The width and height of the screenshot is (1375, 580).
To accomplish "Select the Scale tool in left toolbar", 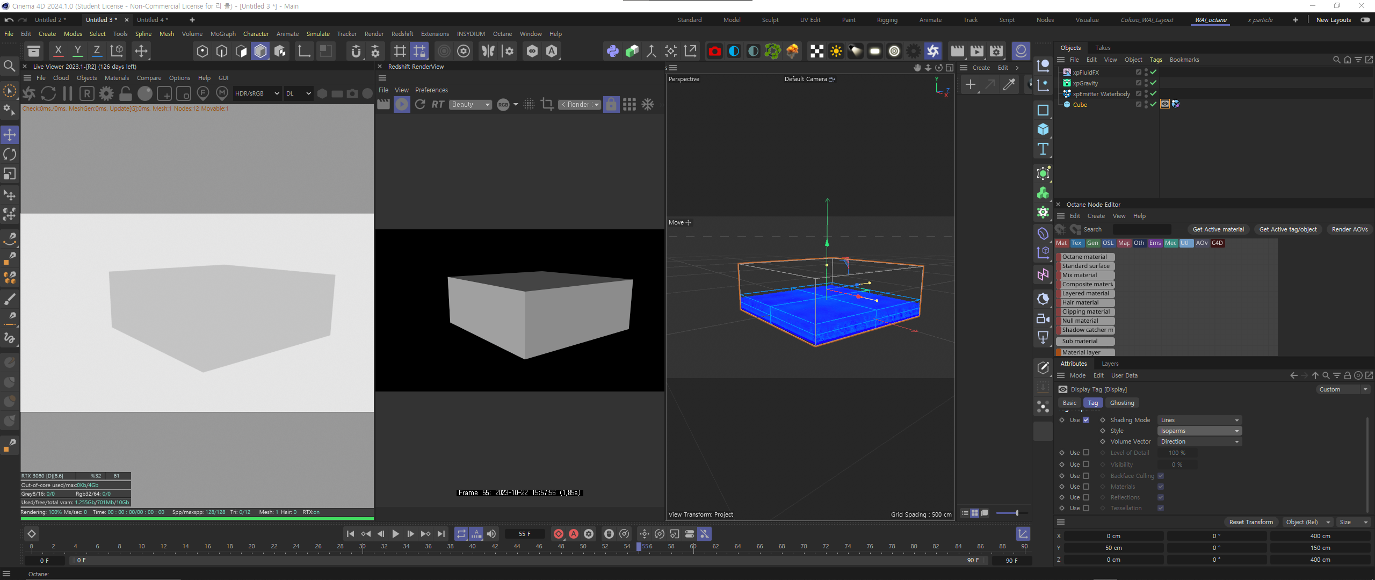I will click(x=10, y=174).
